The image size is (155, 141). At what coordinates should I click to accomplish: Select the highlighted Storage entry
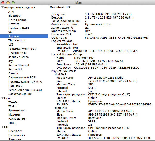pos(24,36)
